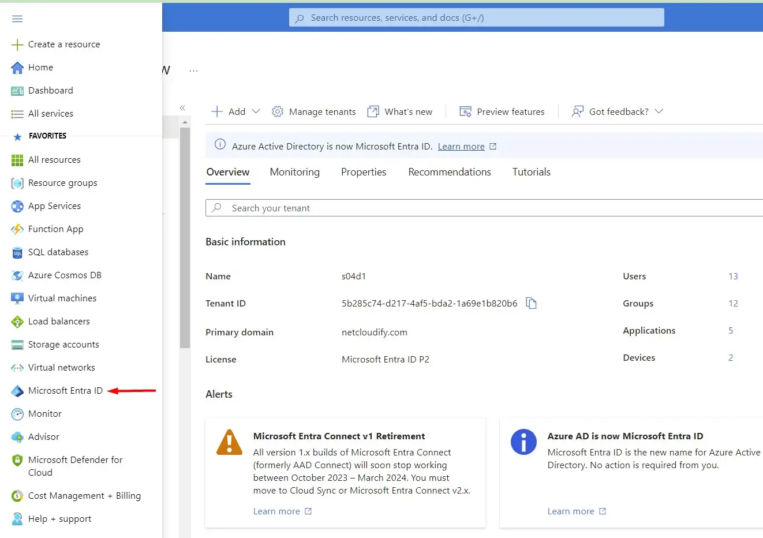The image size is (763, 538).
Task: Click Learn more about Entra Connect Retirement
Action: [x=277, y=511]
